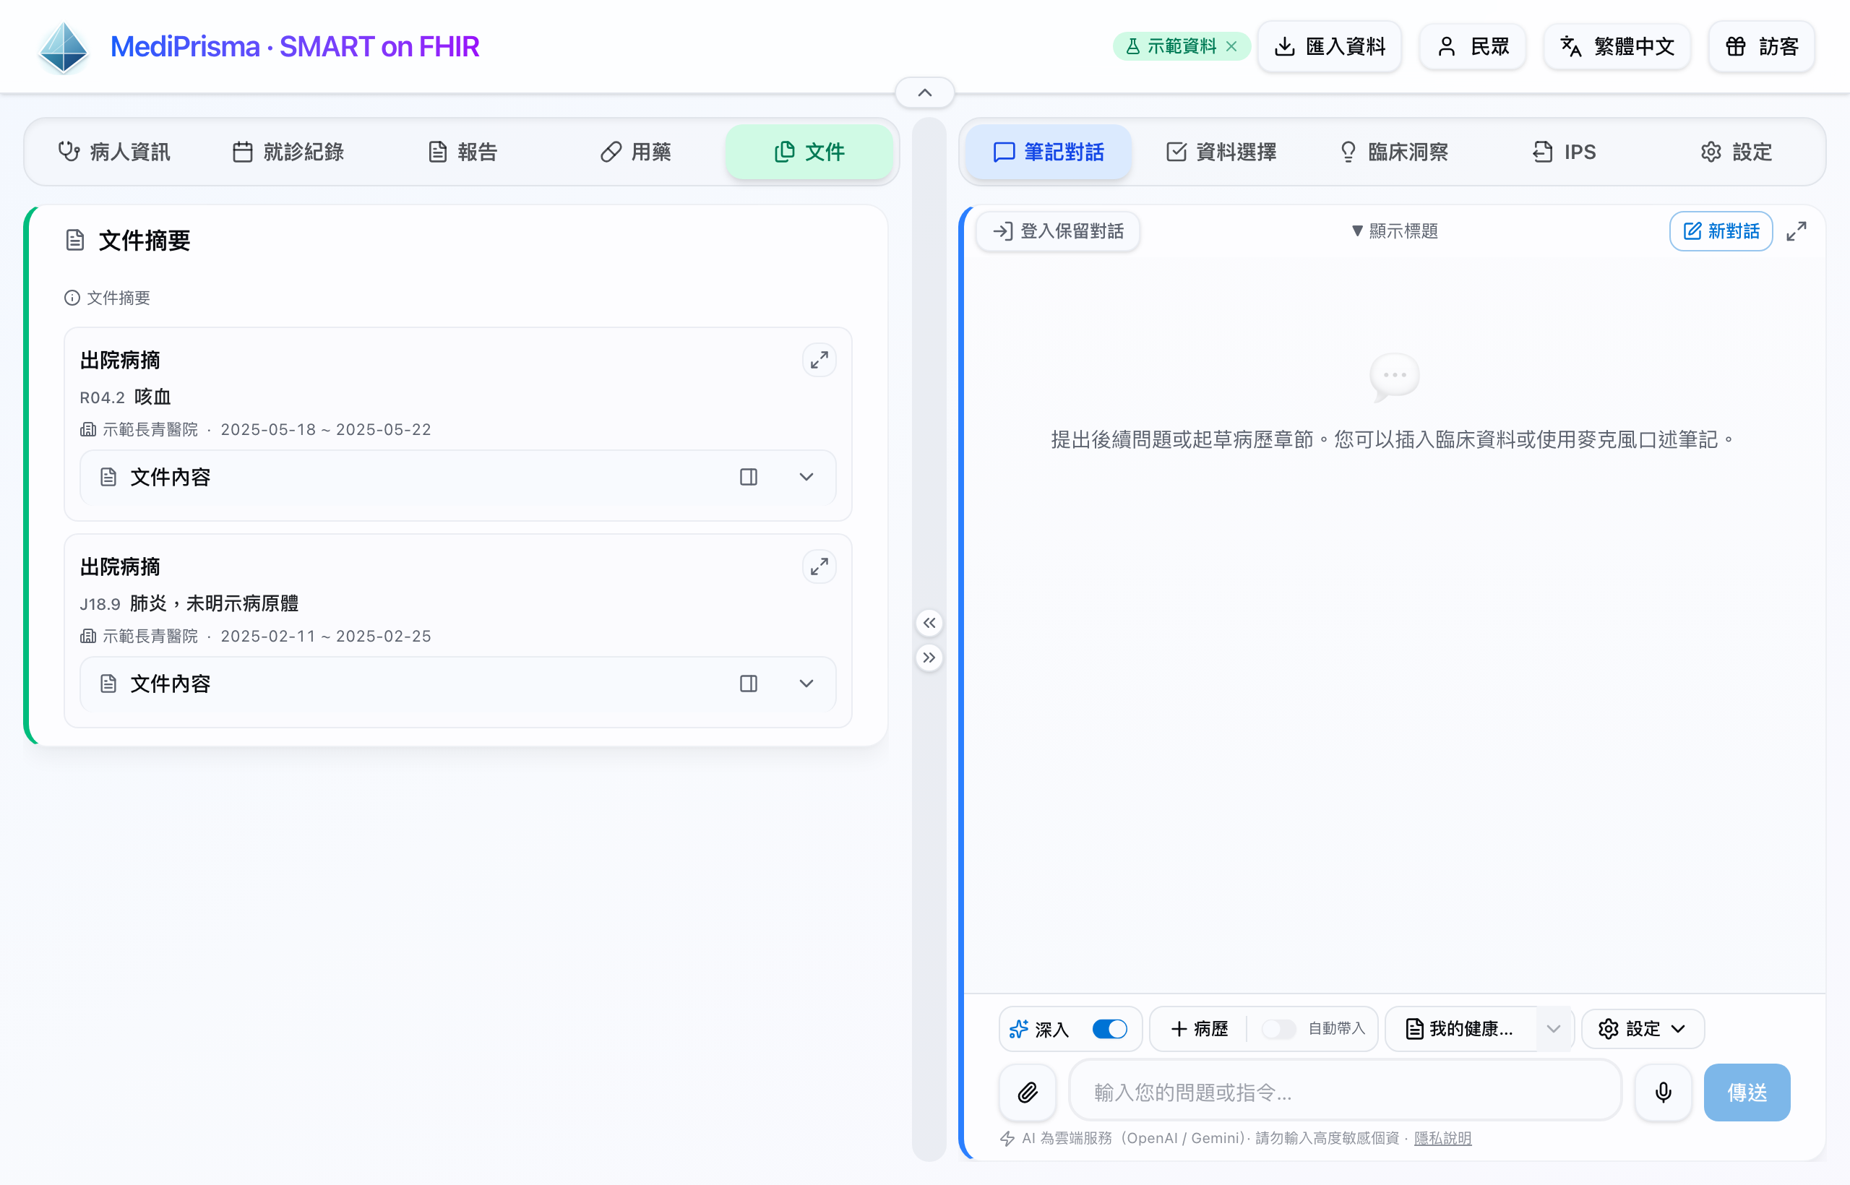Screen dimensions: 1850x1185
Task: Switch to 病人資訊 tab
Action: [x=115, y=152]
